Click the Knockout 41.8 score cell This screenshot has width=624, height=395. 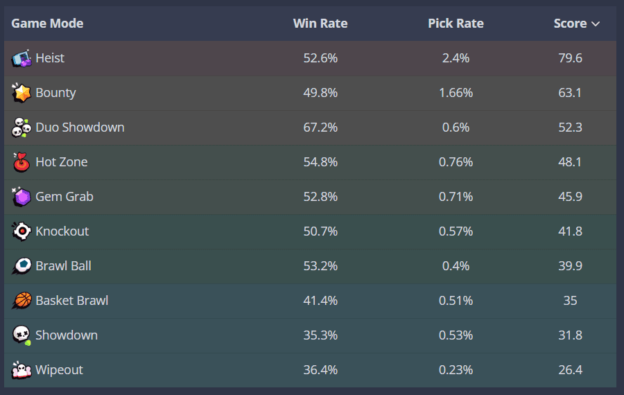point(570,231)
